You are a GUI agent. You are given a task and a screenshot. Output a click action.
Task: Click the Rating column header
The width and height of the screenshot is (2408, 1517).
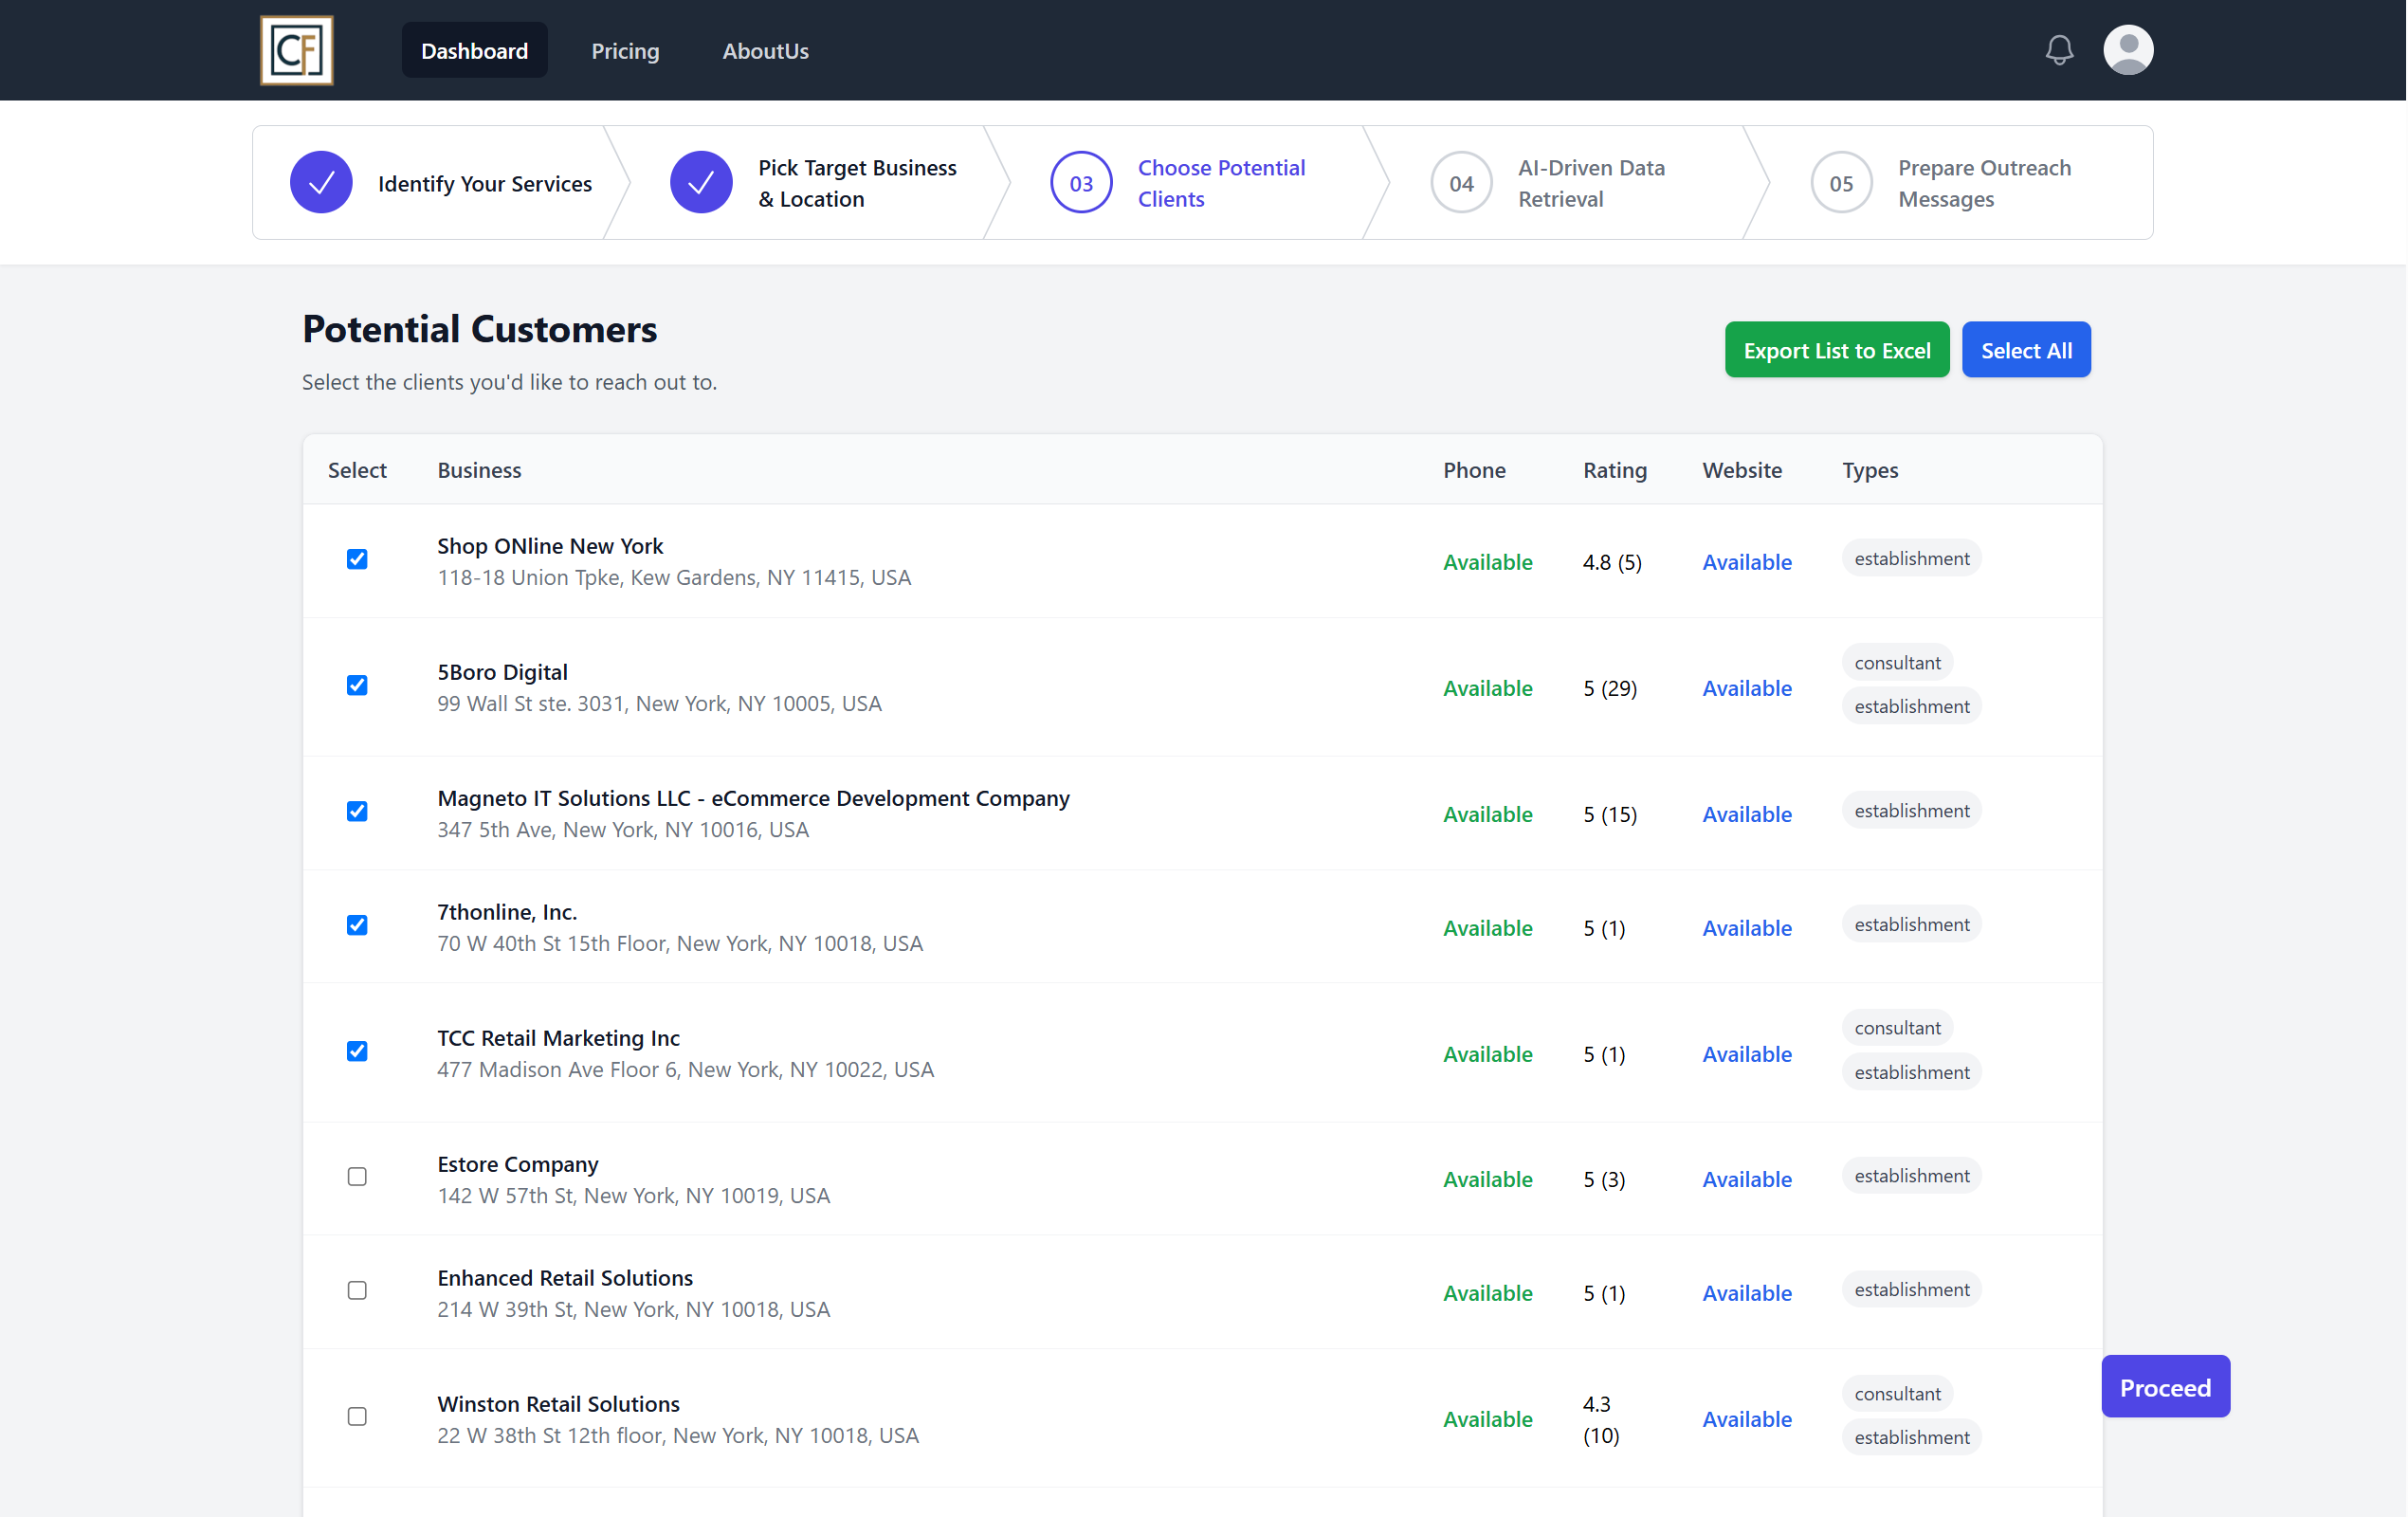pyautogui.click(x=1614, y=470)
